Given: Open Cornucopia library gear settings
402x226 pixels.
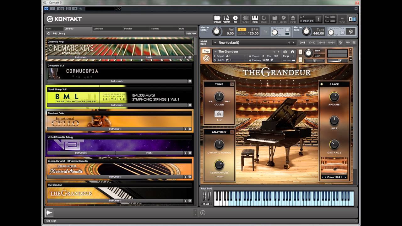Looking at the screenshot, I should (190, 81).
